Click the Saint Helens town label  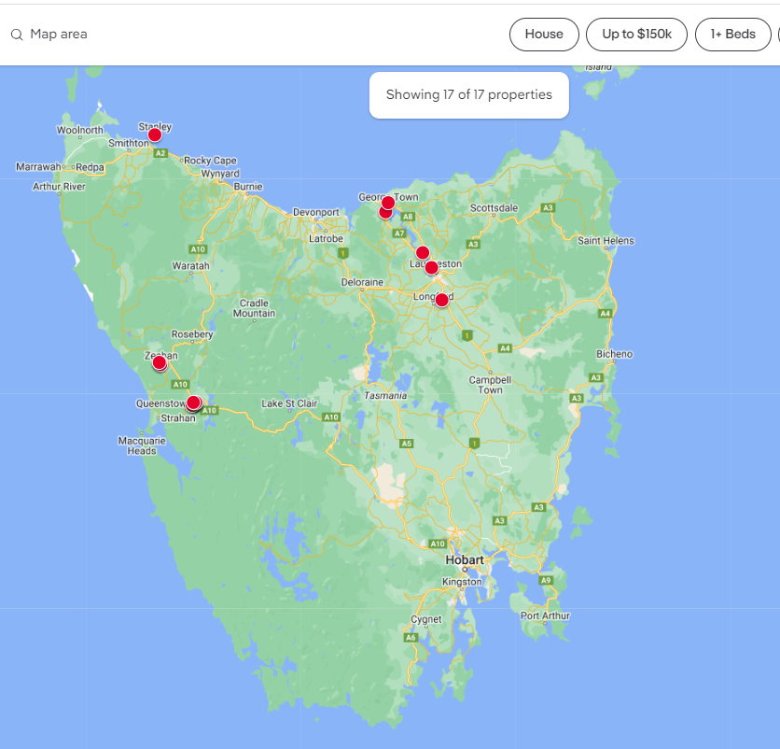[606, 241]
